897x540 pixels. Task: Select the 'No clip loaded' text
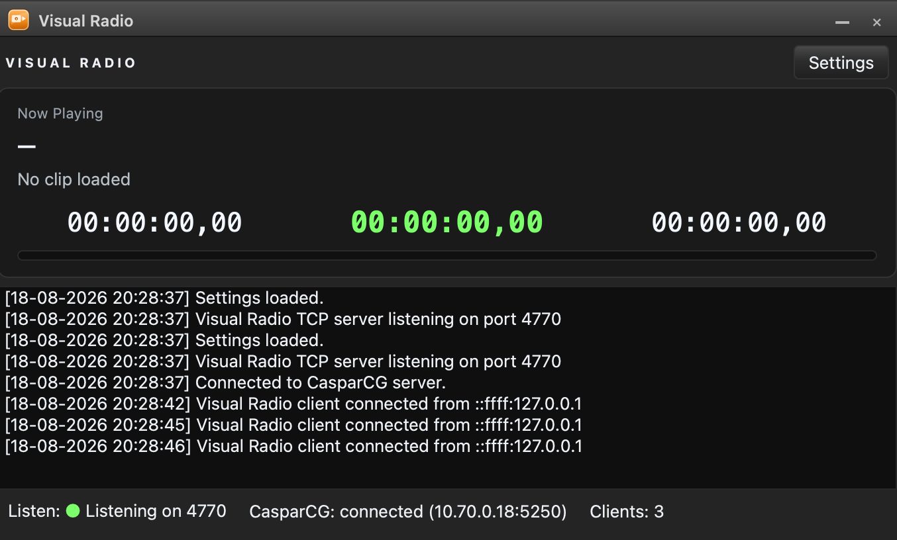(74, 179)
